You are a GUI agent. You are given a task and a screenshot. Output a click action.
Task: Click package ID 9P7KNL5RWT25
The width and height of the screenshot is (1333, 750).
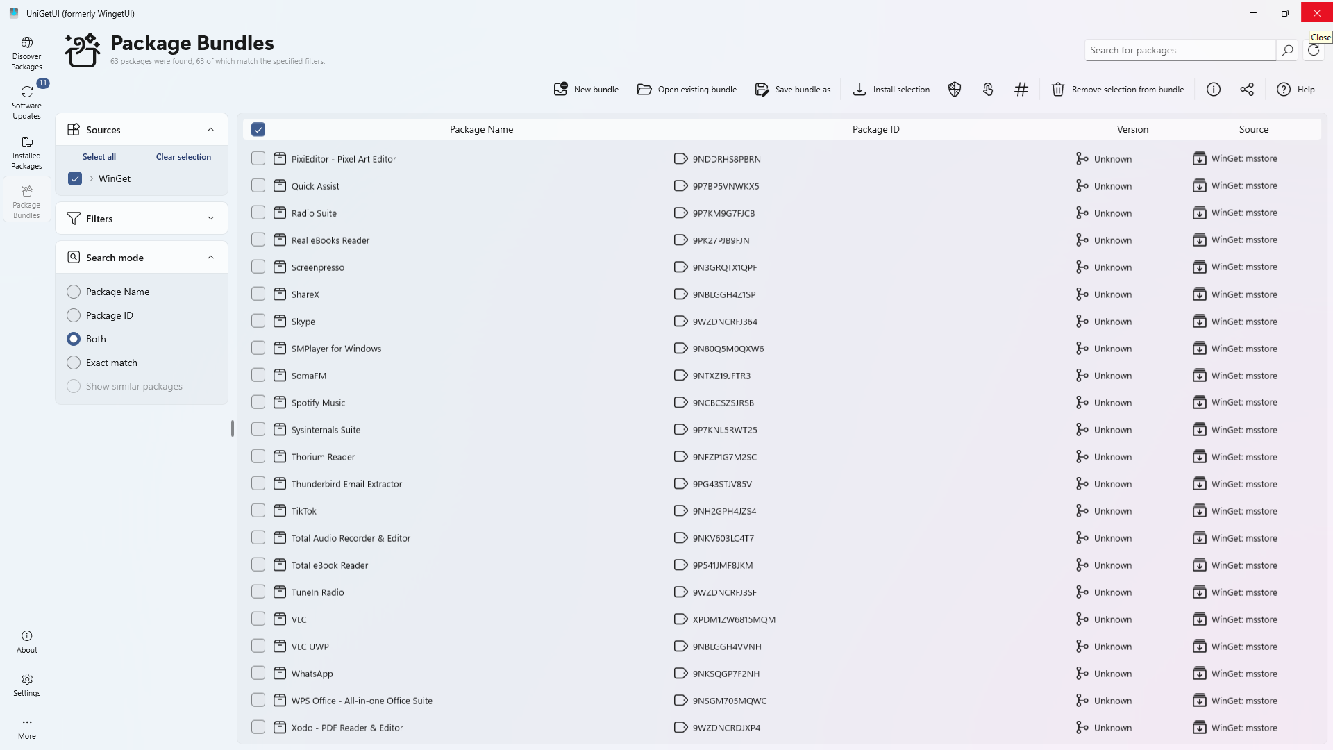pyautogui.click(x=725, y=430)
